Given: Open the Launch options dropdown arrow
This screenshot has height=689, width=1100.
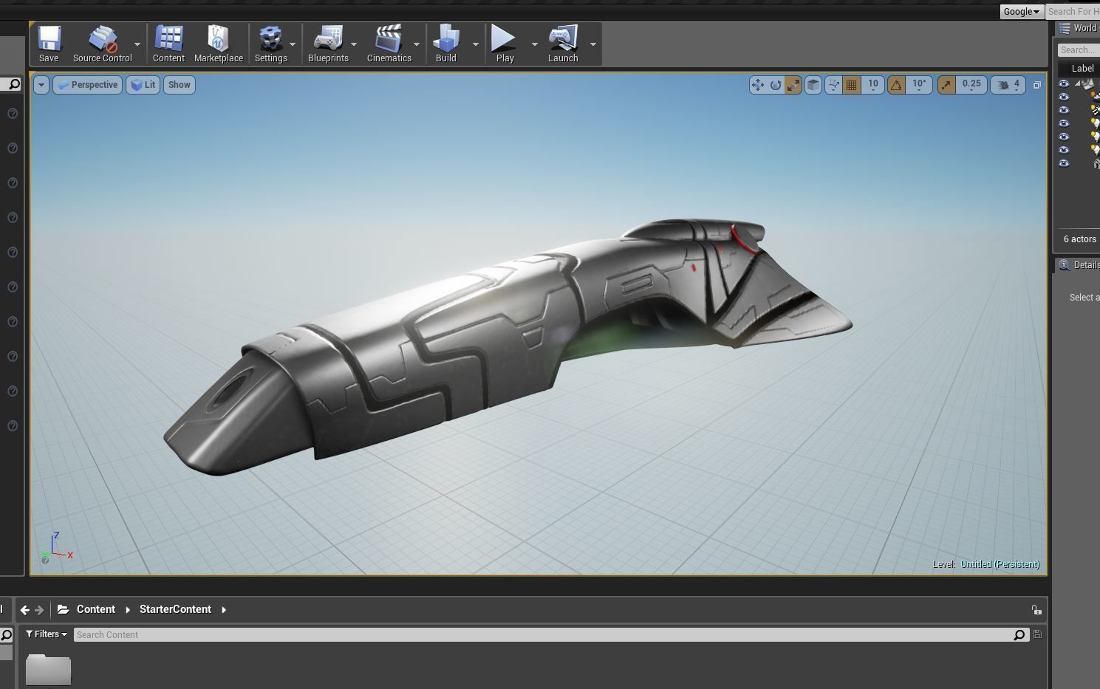Looking at the screenshot, I should (x=592, y=44).
